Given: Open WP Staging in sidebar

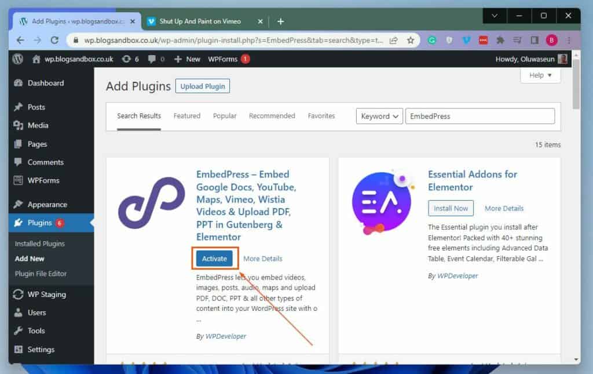Looking at the screenshot, I should click(x=46, y=294).
